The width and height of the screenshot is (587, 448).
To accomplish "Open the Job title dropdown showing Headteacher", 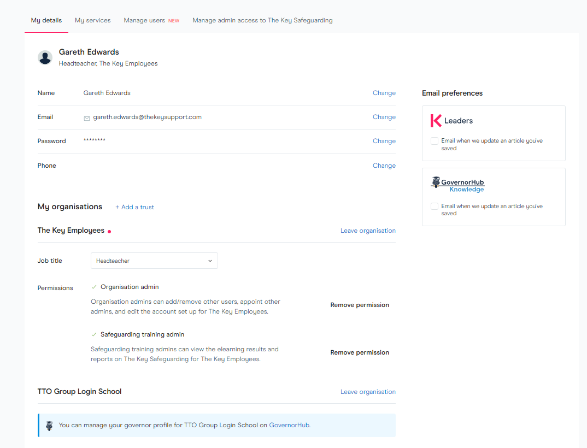I will point(154,261).
